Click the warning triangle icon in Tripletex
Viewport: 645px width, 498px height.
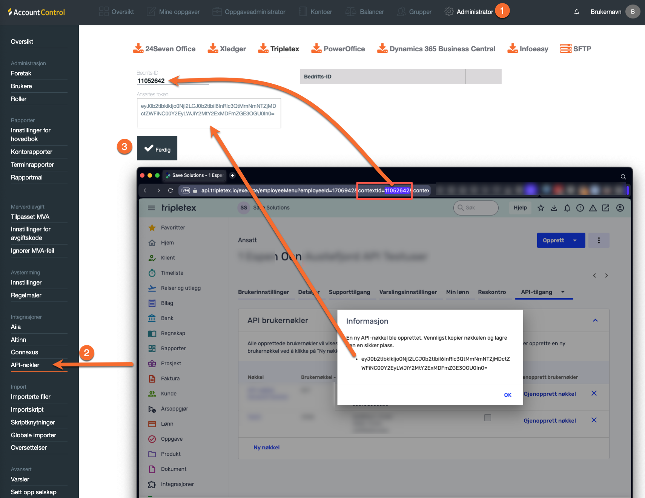tap(593, 208)
